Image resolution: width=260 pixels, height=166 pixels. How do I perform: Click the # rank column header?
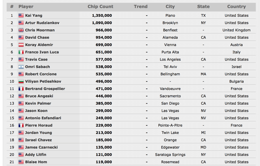[x=12, y=6]
